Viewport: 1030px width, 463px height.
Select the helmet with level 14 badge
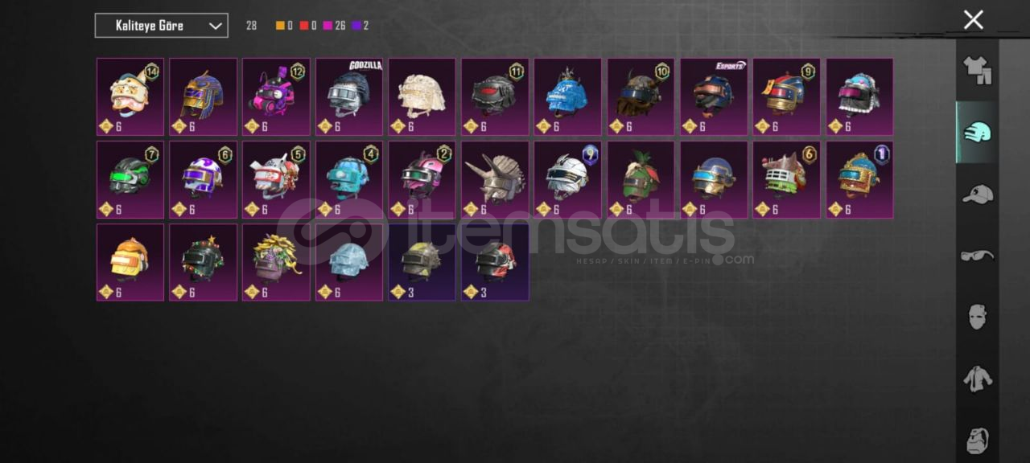tap(130, 96)
